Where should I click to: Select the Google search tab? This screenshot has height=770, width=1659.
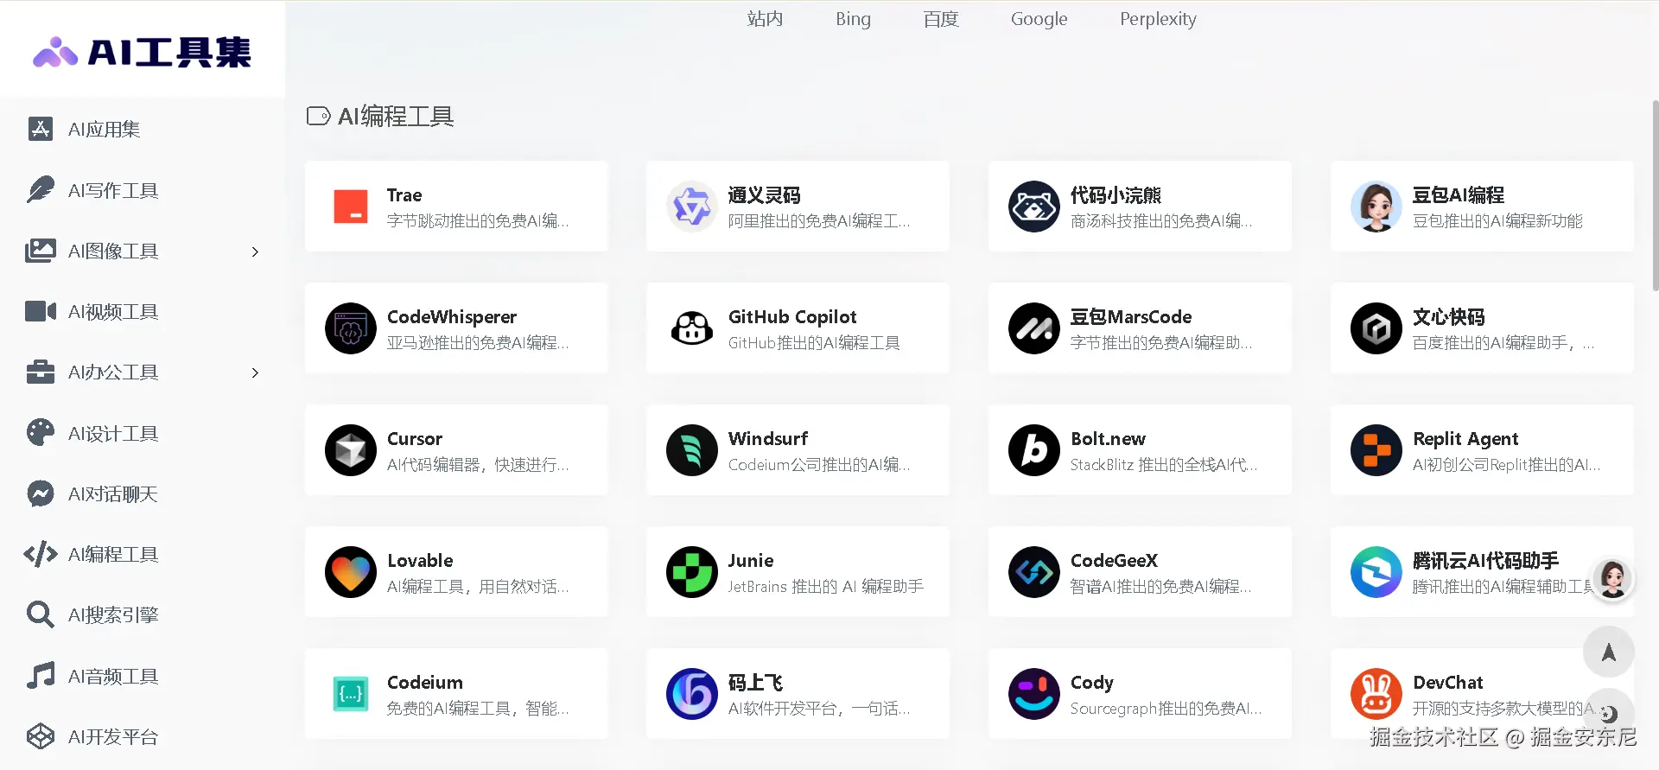(1039, 19)
